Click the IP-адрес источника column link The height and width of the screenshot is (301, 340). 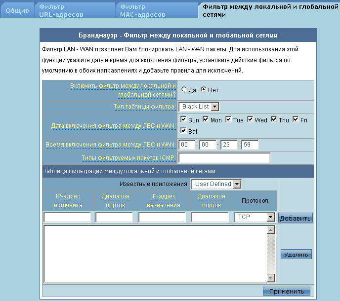tap(68, 201)
